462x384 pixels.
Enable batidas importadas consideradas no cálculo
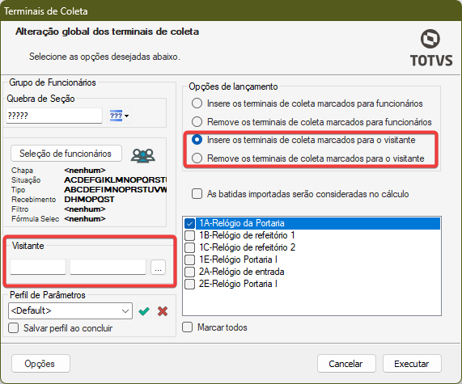click(197, 194)
